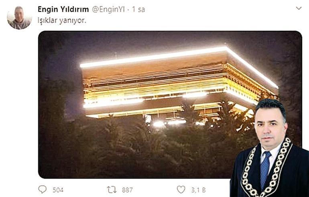Open the Engin Yıldırım display name
Viewport: 309px width, 197px height.
63,9
